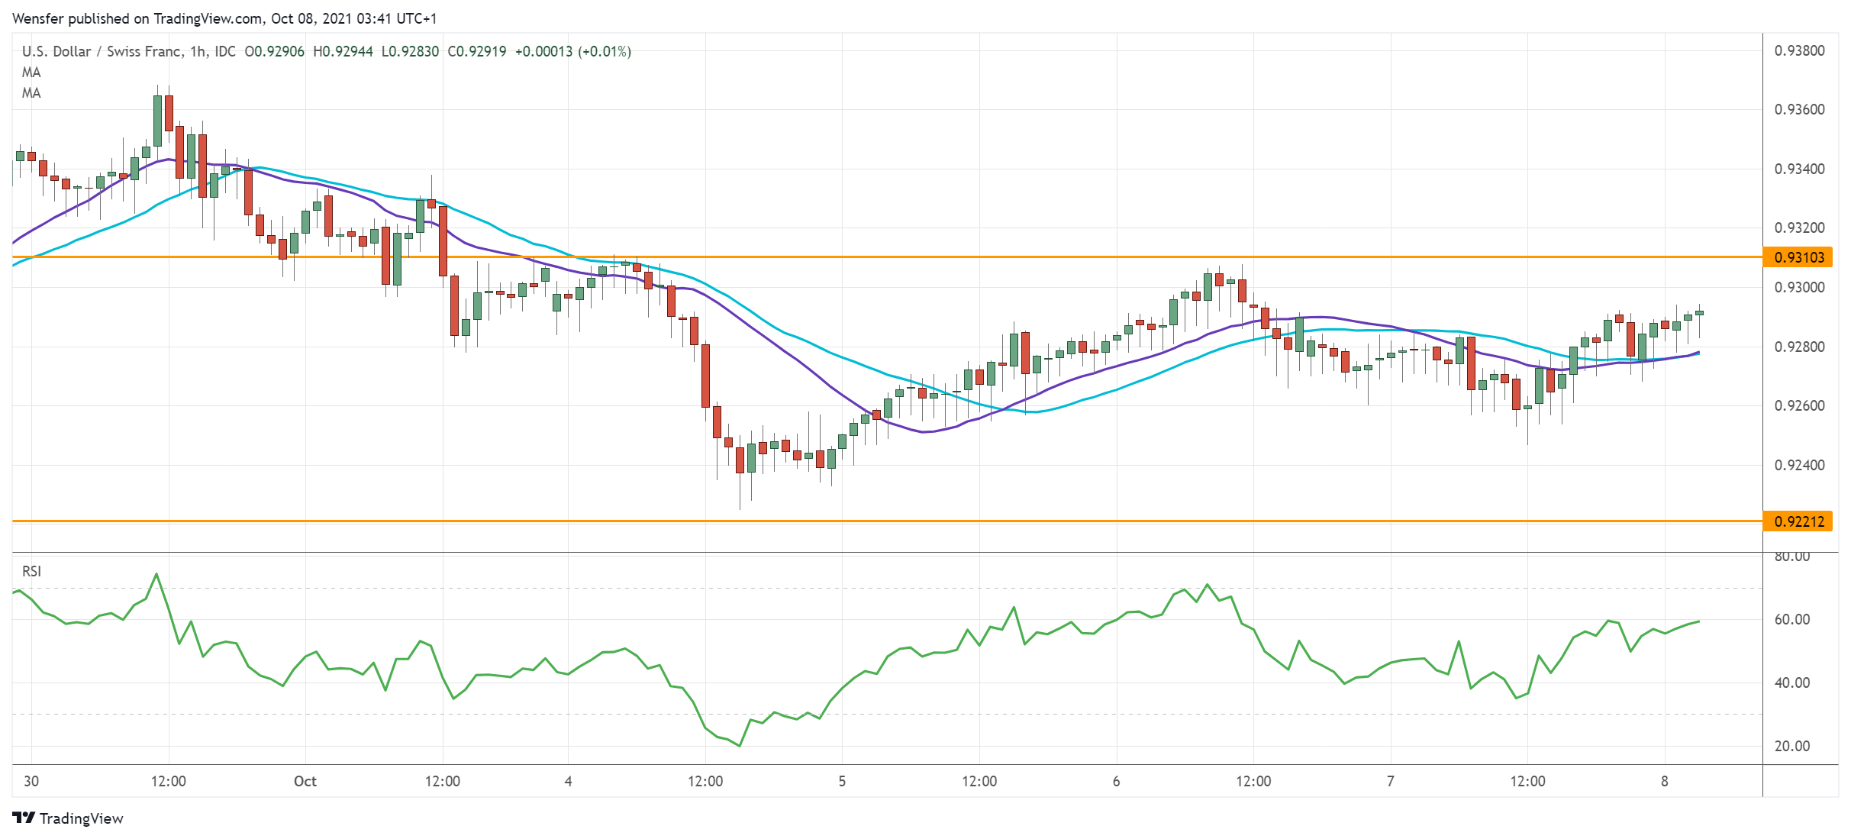
Task: Click the open value O0.92906 in legend
Action: pos(273,52)
